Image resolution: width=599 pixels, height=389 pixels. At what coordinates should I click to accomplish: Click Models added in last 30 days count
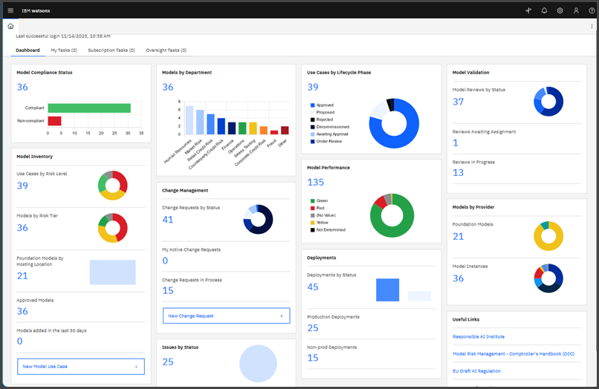[x=19, y=341]
